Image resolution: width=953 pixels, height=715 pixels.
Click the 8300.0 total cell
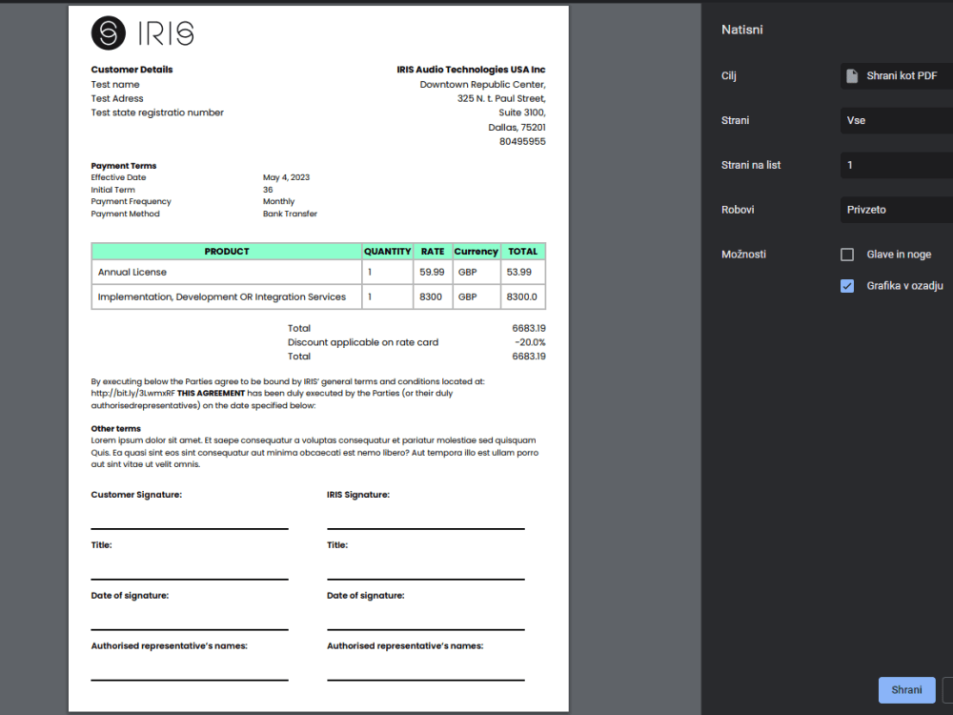(x=522, y=296)
